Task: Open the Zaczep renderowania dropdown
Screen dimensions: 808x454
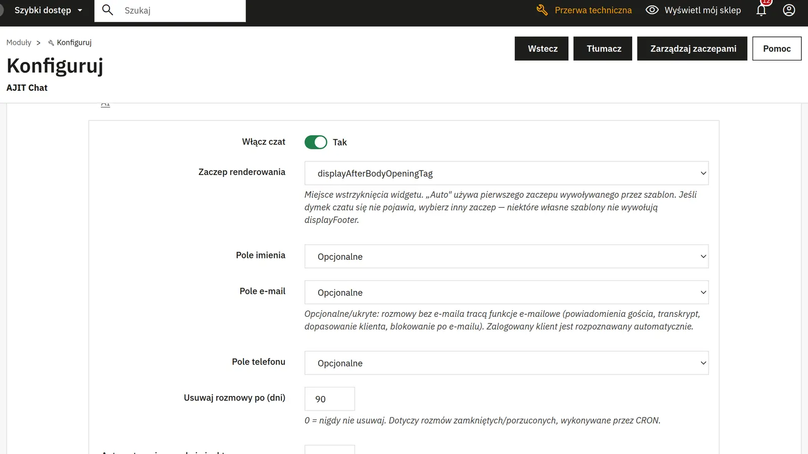Action: click(507, 174)
